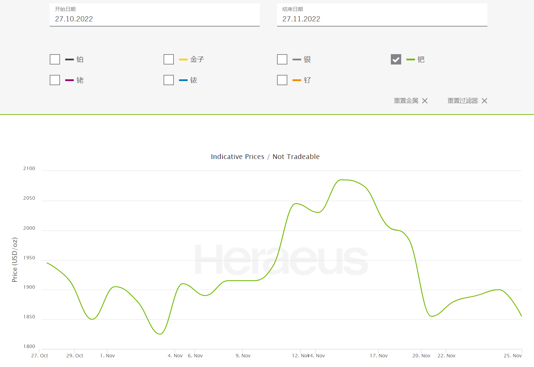Click the 2000 y-axis label
534x367 pixels.
click(x=29, y=228)
